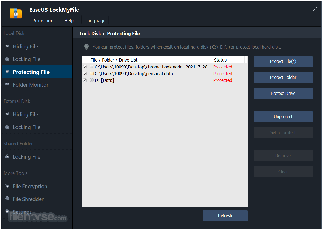The width and height of the screenshot is (323, 230).
Task: Select the Desktop\personal data folder path
Action: pos(134,74)
